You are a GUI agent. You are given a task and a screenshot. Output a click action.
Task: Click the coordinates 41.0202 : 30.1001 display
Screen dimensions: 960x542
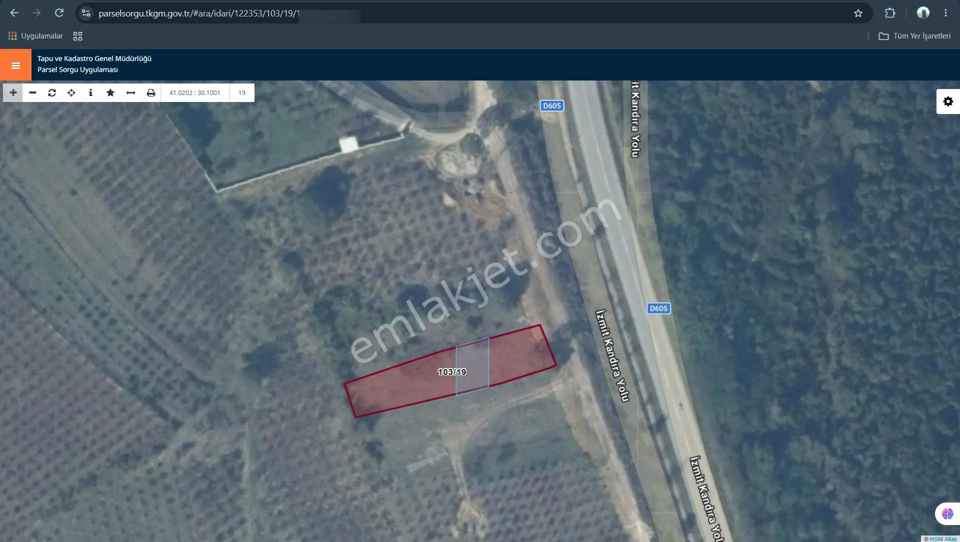pyautogui.click(x=194, y=92)
